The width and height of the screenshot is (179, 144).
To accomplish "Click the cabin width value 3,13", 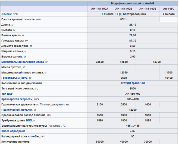I will coord(133,51).
